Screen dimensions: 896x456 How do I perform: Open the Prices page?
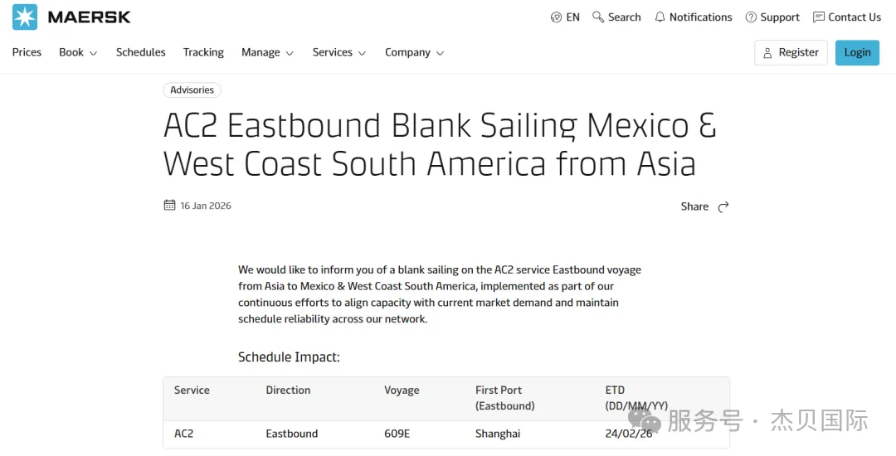(x=27, y=52)
